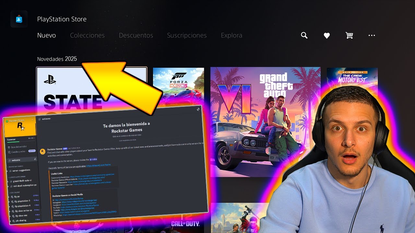Viewport: 415px width, 233px height.
Task: Collapse the ROCKSTAR GAMES channel category
Action: click(x=16, y=166)
